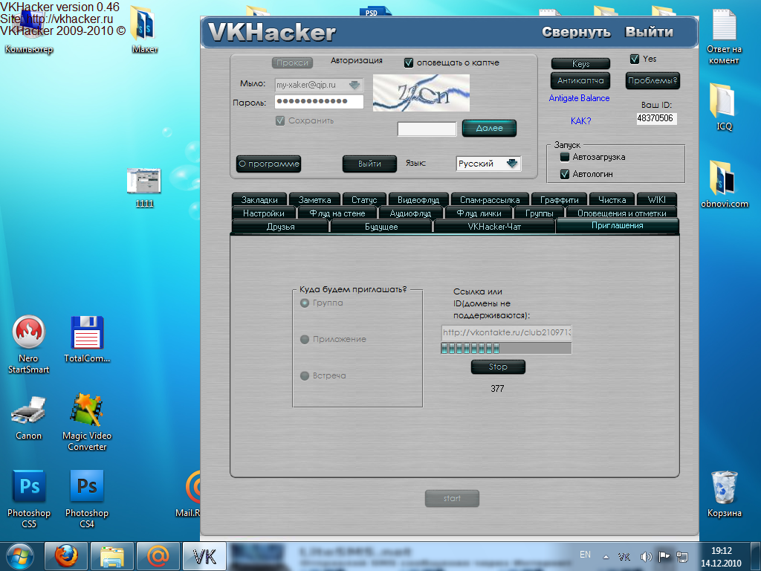Switch to the Группы tab
Screen dimensions: 761x571
[x=540, y=213]
